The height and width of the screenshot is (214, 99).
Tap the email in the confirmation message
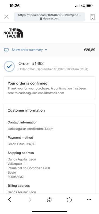pos(41,93)
